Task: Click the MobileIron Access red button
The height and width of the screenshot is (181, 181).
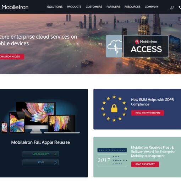Action: point(12,57)
